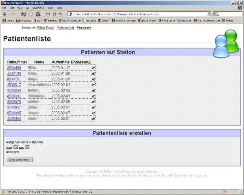Click the edit icon for case 4500751

94,79
